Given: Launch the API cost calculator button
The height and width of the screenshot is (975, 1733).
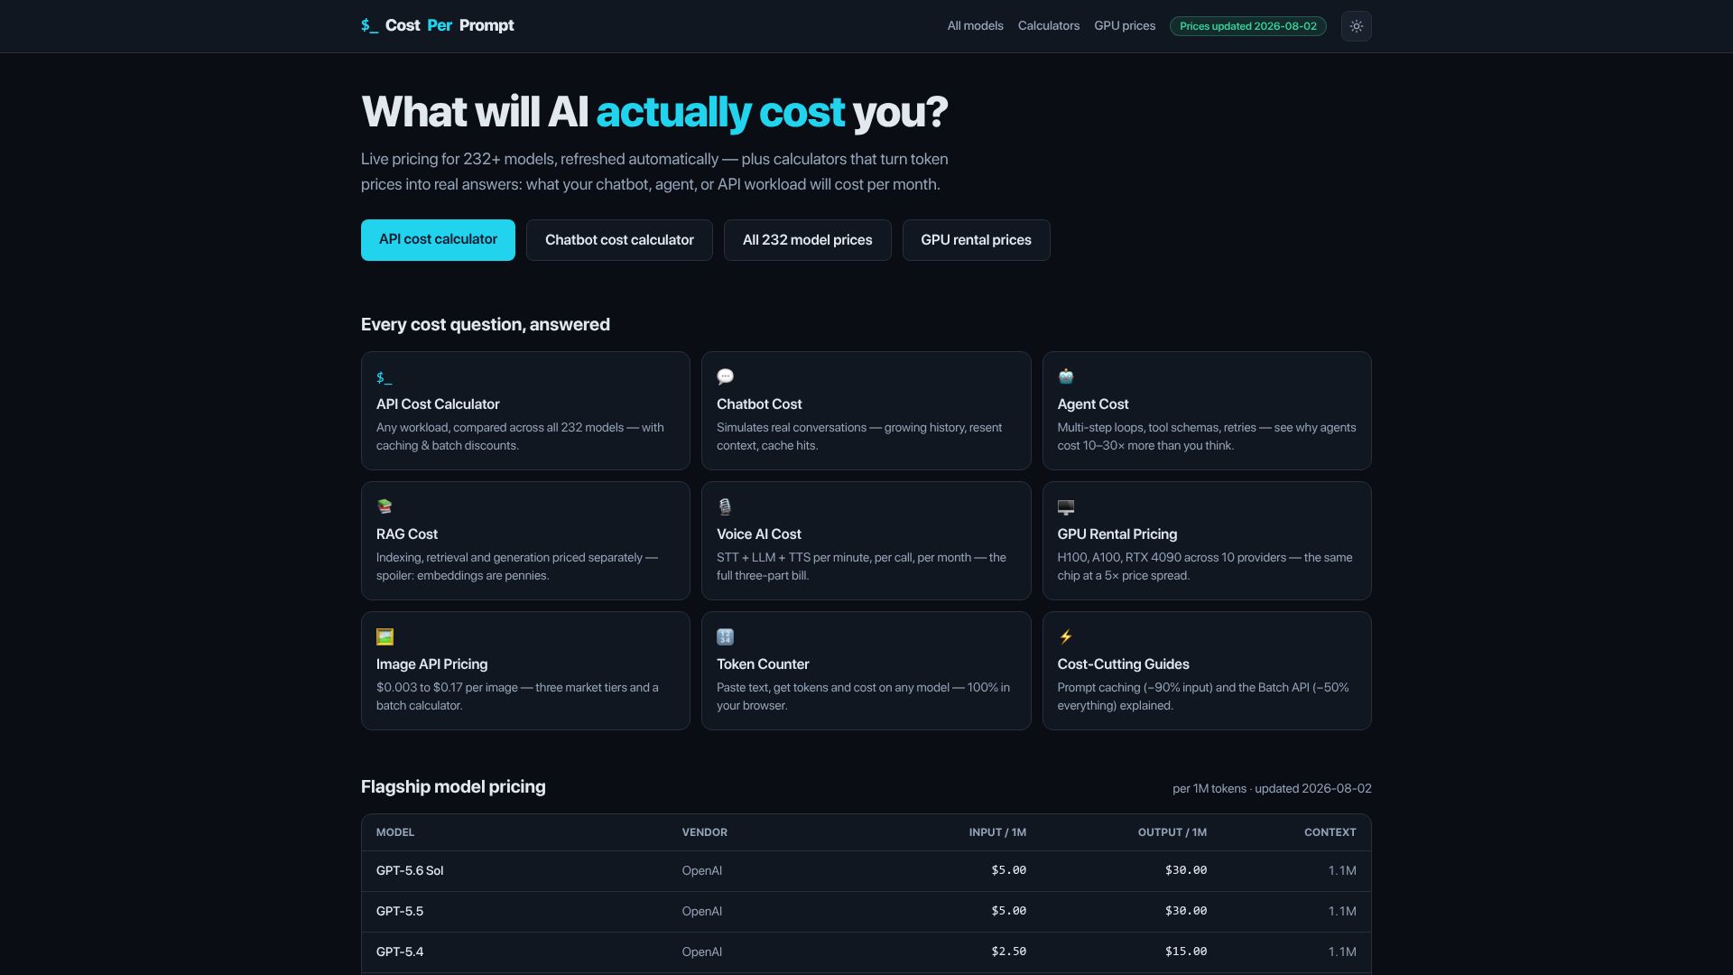Looking at the screenshot, I should pos(438,240).
